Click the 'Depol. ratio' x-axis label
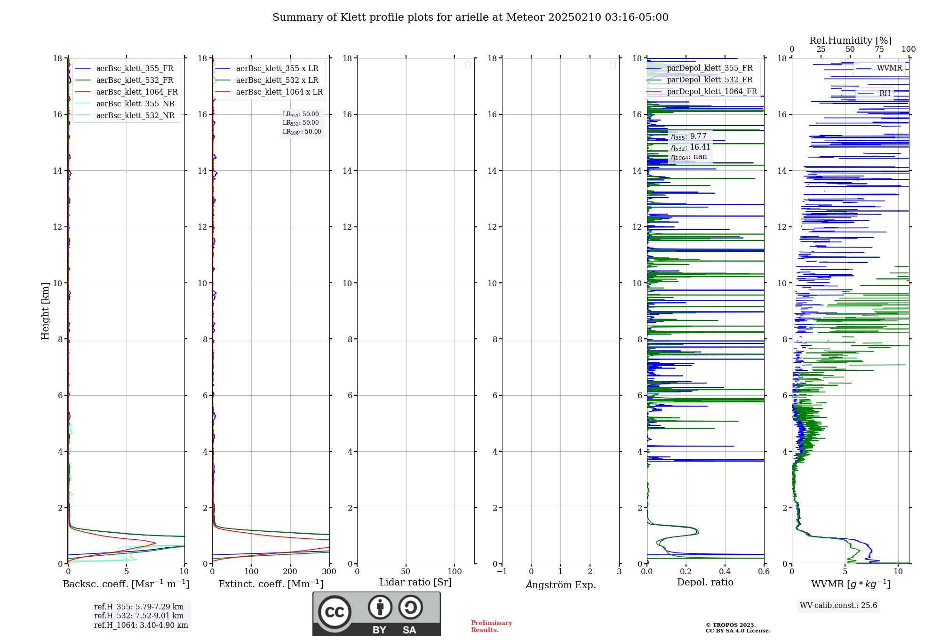The image size is (941, 640). (705, 583)
